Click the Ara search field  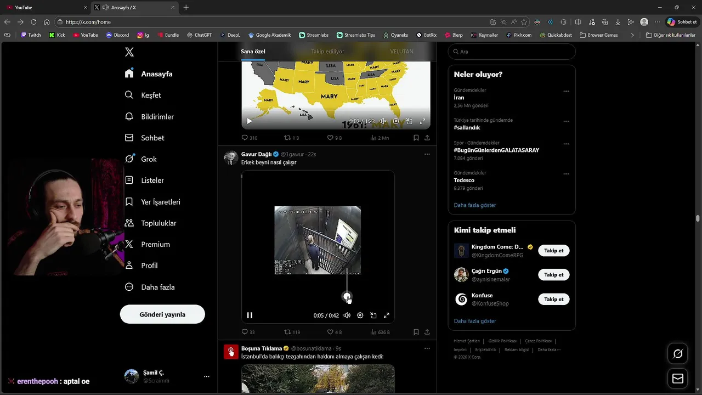click(512, 52)
